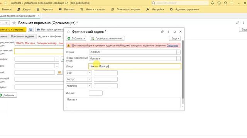Open favorites star in title bar
Image resolution: width=247 pixels, height=138 pixels.
coord(225,3)
